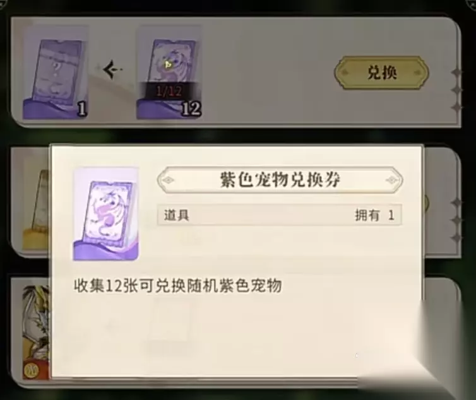Tap the character card in third row
This screenshot has width=476, height=400.
coord(36,332)
